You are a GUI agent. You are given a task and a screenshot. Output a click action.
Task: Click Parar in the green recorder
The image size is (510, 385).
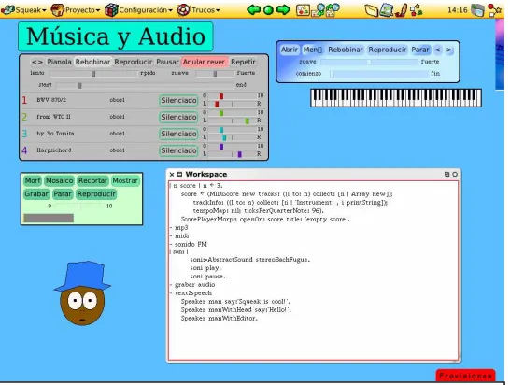pos(63,194)
